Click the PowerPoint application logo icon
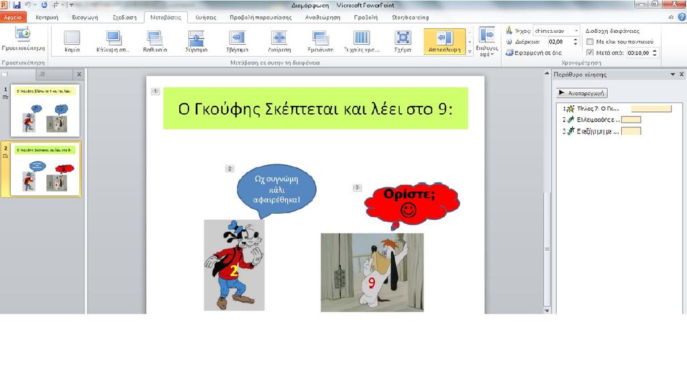687x382 pixels. click(x=3, y=5)
